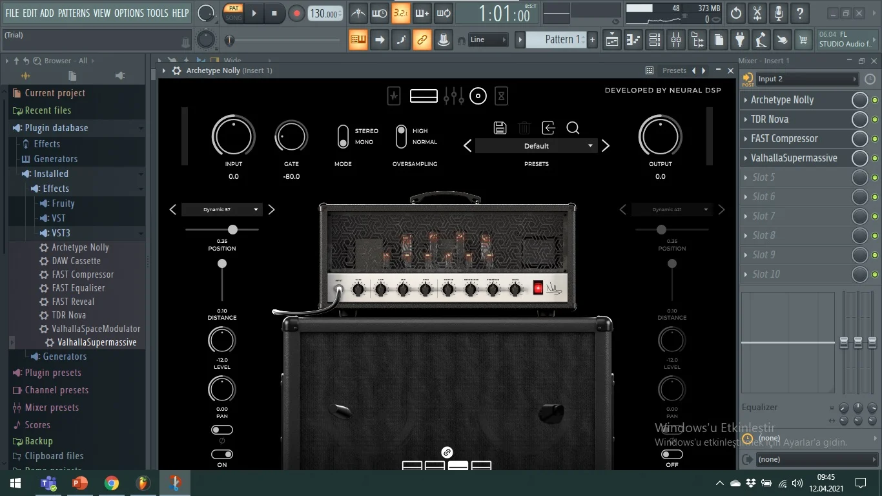This screenshot has width=882, height=496.
Task: Expand the Fruity effects folder
Action: click(63, 203)
